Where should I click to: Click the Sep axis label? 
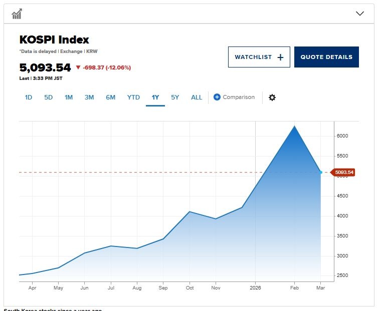(163, 288)
